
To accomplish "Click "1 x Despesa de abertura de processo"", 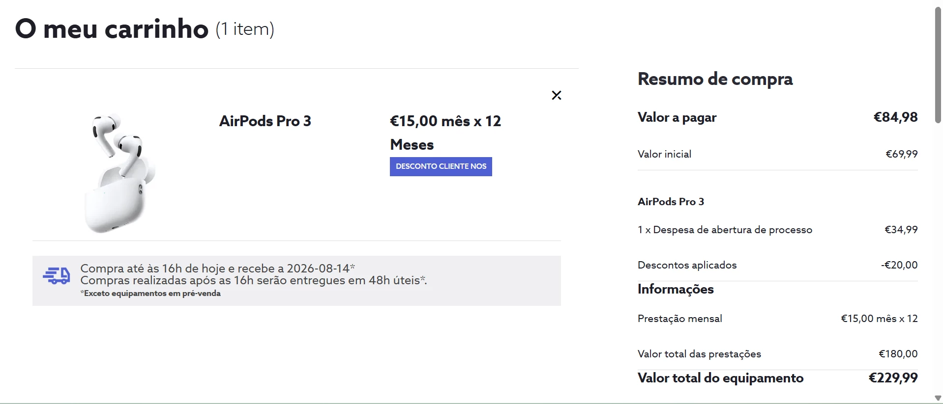I will pos(725,230).
